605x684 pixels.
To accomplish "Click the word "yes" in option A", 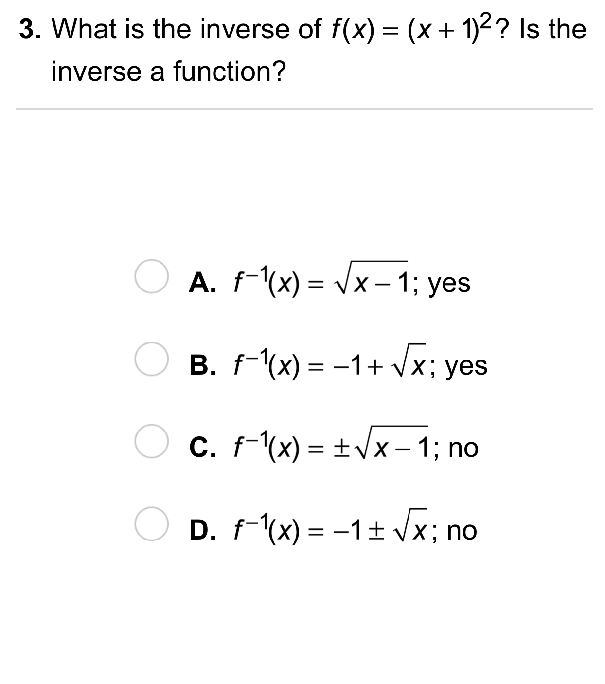I will 450,284.
